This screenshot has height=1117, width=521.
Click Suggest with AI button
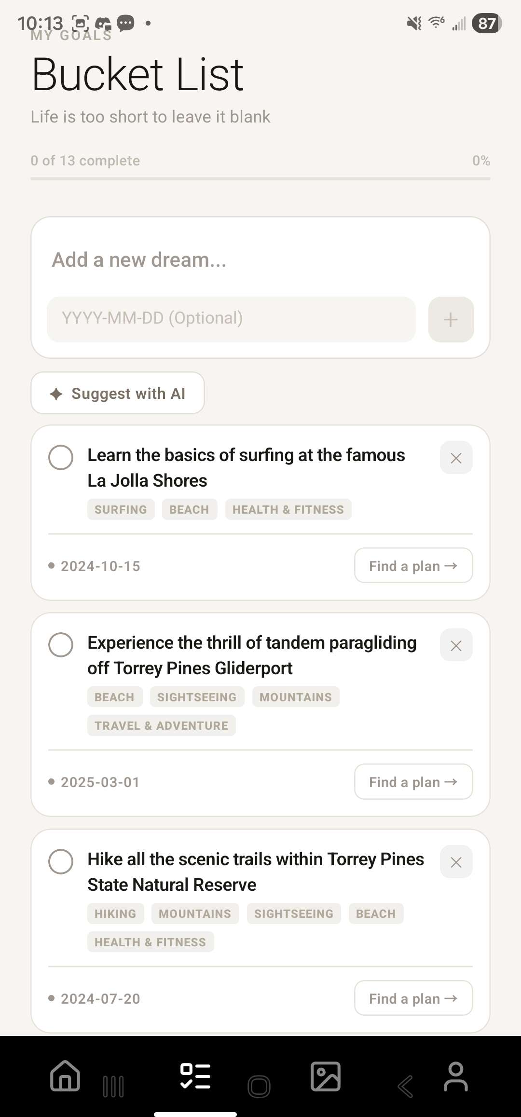(118, 393)
